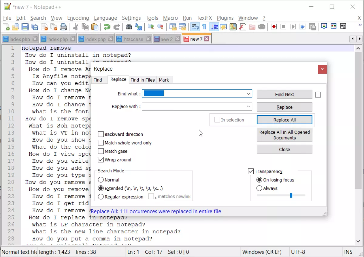The height and width of the screenshot is (257, 364).
Task: Print the current document from toolbar
Action: [x=64, y=27]
